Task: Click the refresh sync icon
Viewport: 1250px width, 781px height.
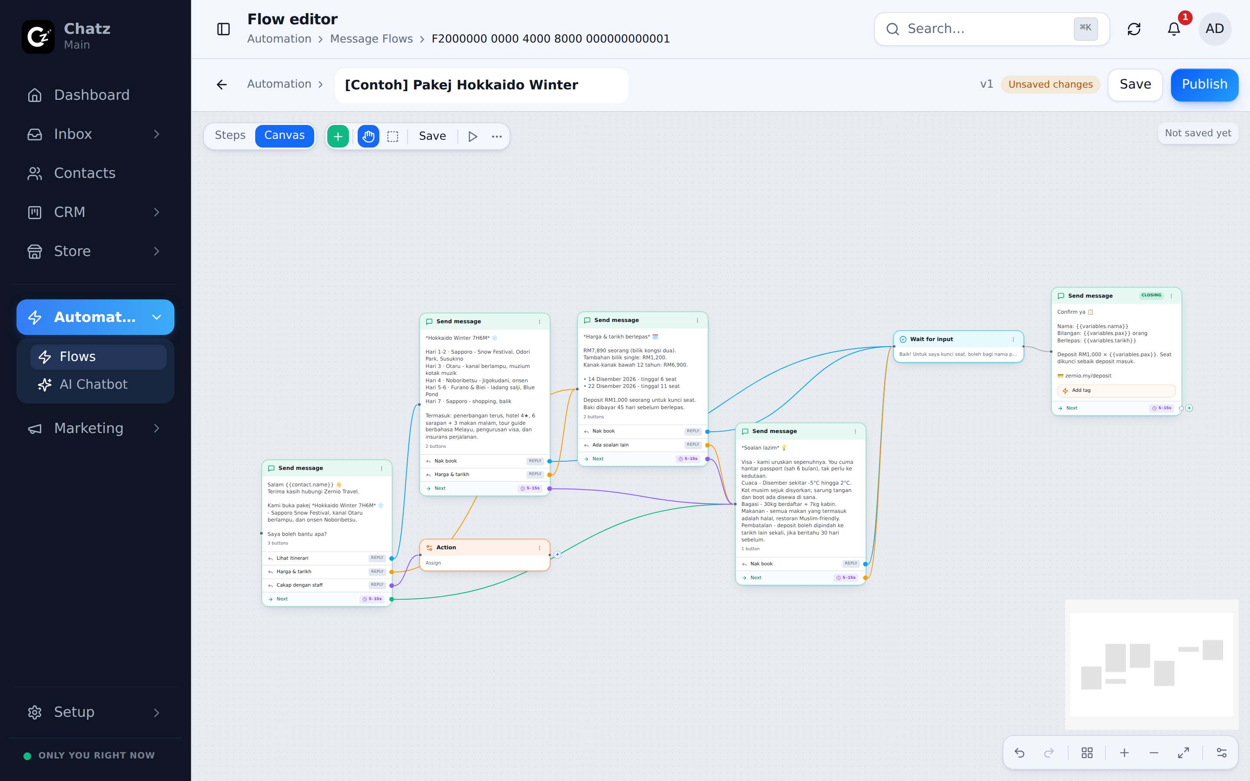Action: (x=1133, y=29)
